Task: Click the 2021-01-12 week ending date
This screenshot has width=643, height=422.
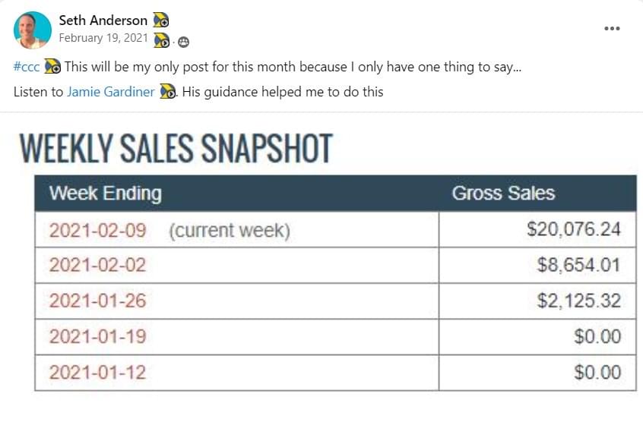Action: tap(97, 373)
